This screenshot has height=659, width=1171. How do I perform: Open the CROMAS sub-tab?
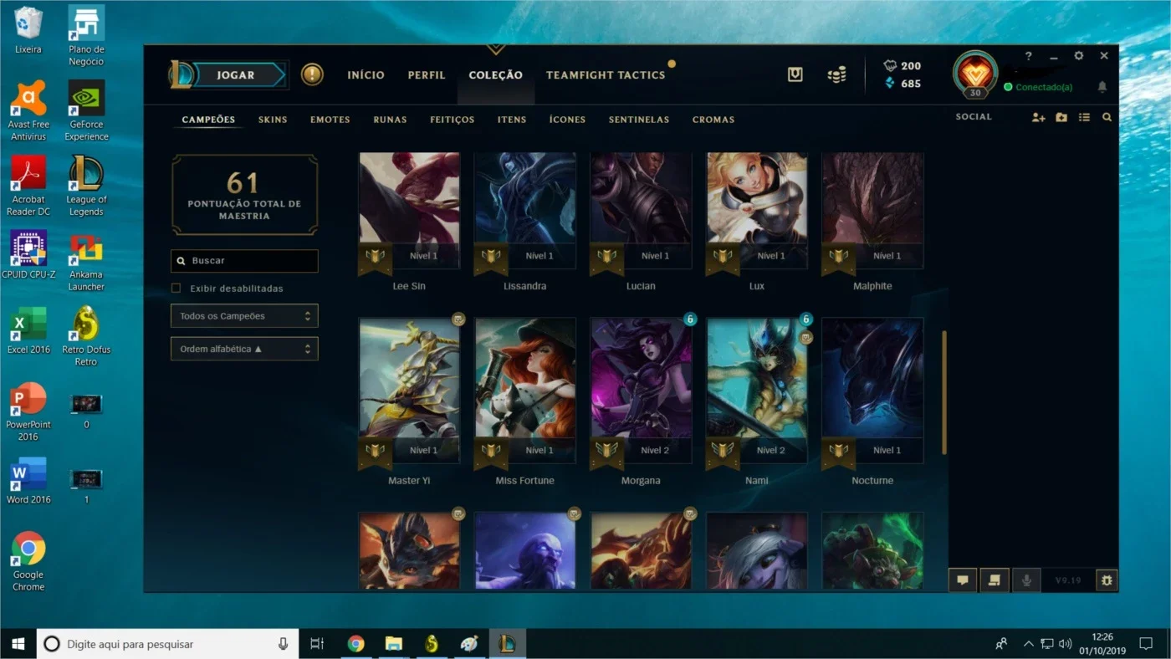click(x=713, y=120)
